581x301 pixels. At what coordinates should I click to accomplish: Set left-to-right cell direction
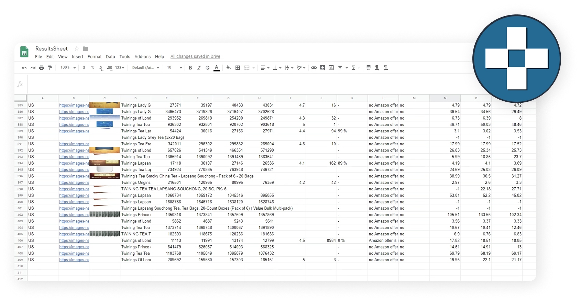click(x=377, y=68)
